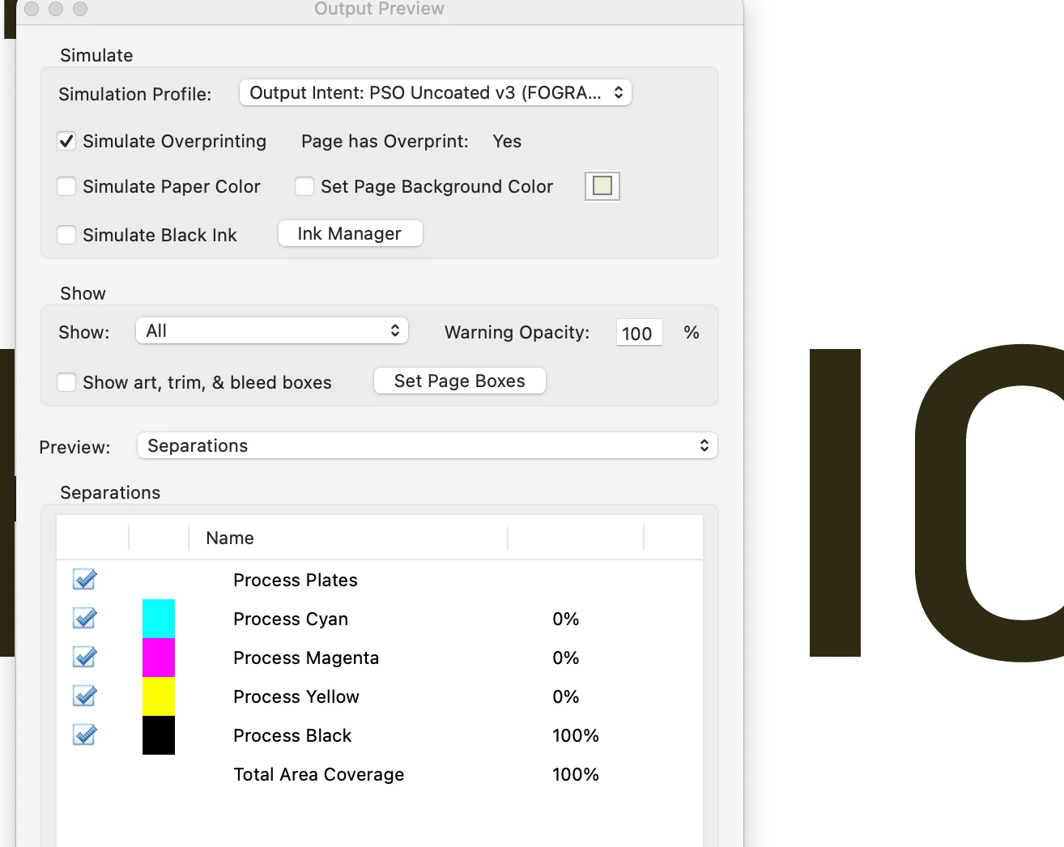This screenshot has height=847, width=1064.
Task: Click the Page has Overprint Yes value
Action: click(507, 141)
